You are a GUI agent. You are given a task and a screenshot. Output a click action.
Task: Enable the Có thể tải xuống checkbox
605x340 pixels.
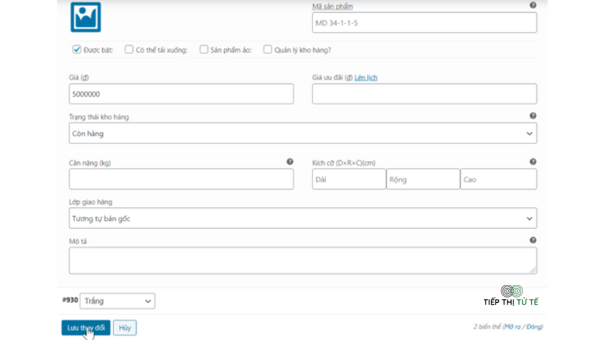tap(129, 49)
